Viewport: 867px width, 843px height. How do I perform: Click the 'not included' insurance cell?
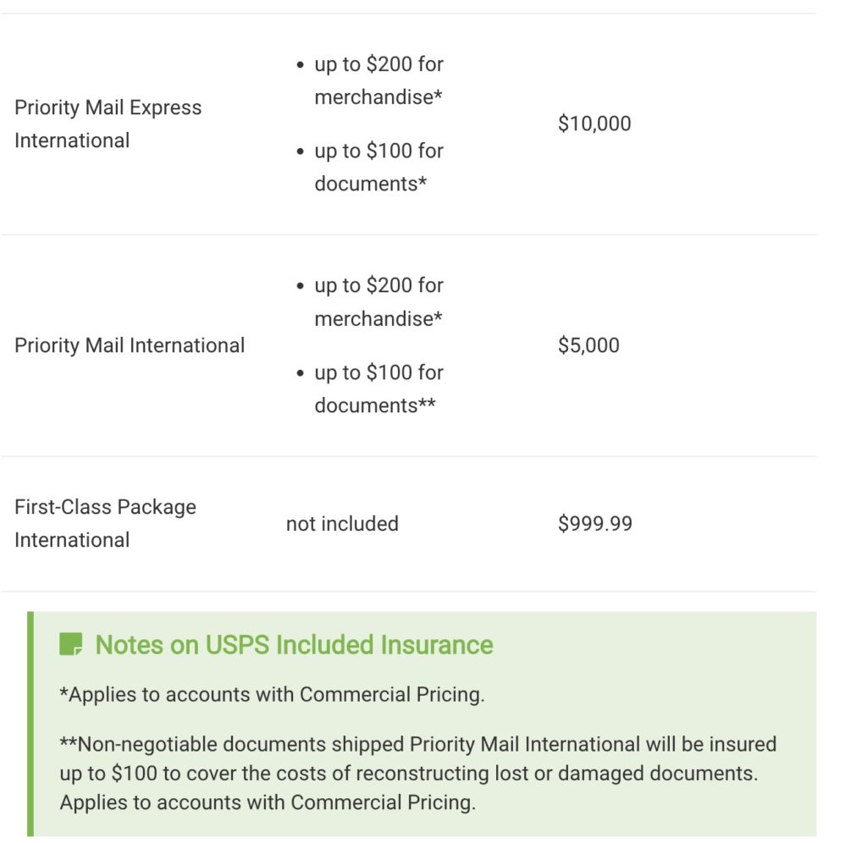click(x=342, y=524)
